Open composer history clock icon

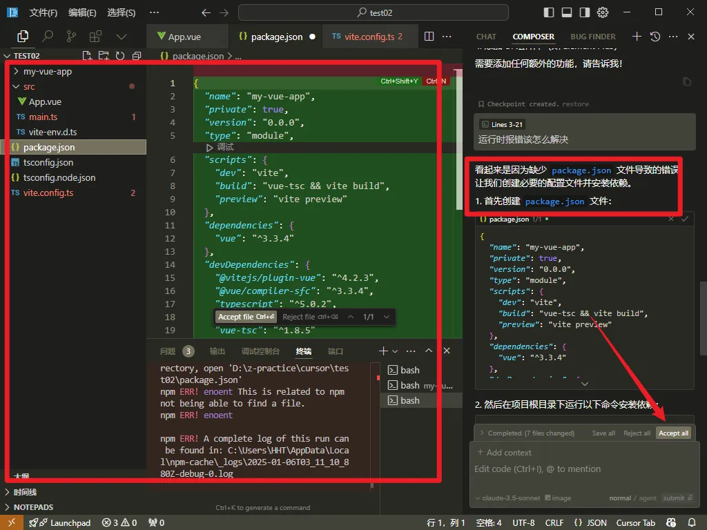point(655,37)
